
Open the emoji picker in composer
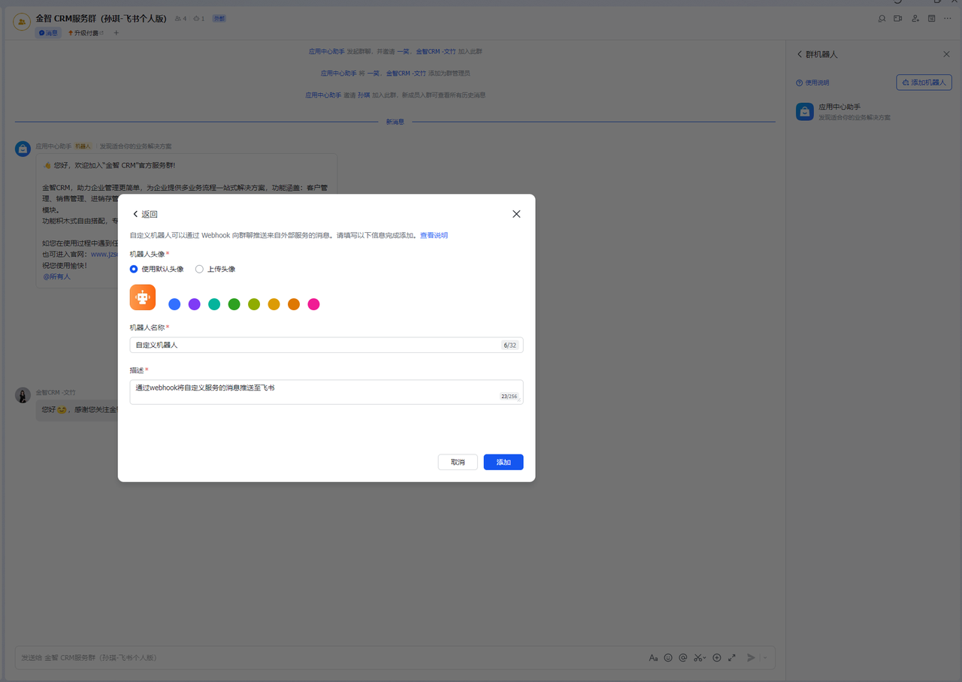tap(668, 658)
